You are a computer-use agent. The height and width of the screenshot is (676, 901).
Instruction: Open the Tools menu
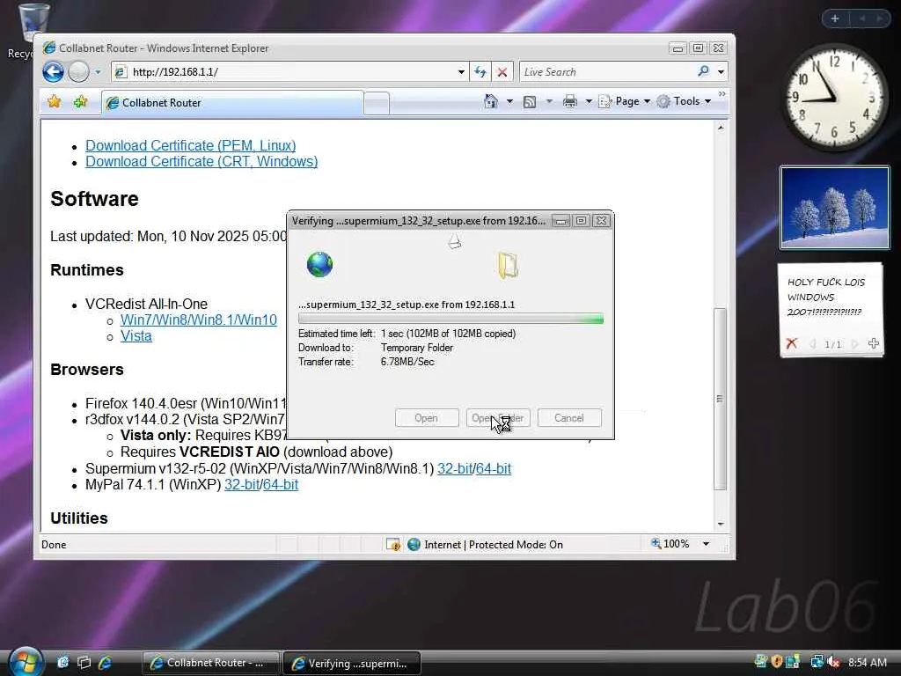684,101
